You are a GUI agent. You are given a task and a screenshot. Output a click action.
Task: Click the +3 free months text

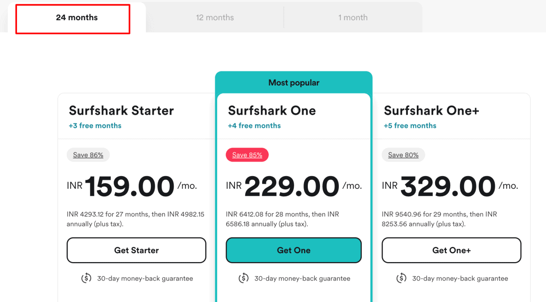point(95,126)
